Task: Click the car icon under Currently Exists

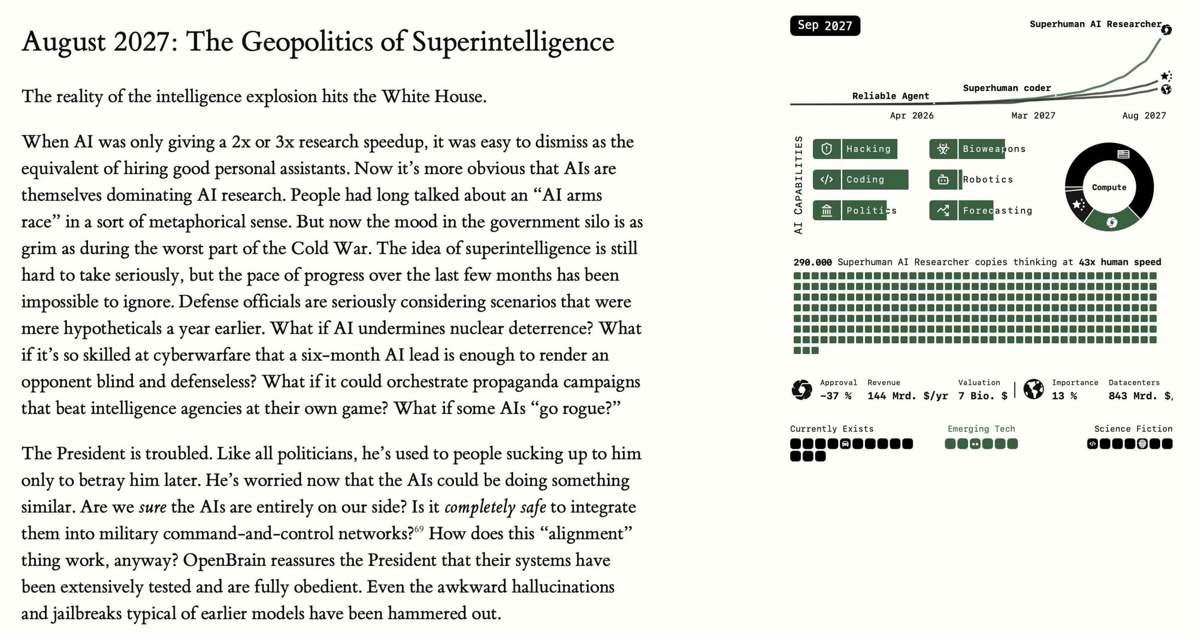Action: [x=845, y=444]
